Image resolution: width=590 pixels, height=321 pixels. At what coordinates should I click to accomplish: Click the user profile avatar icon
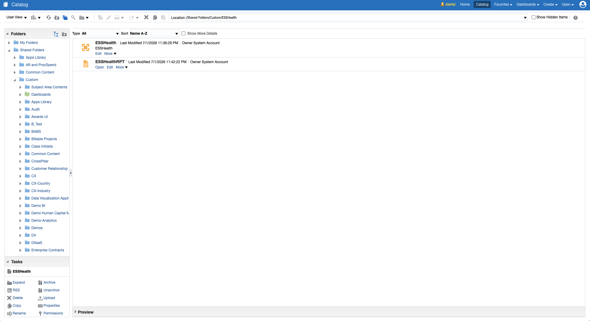pos(583,4)
